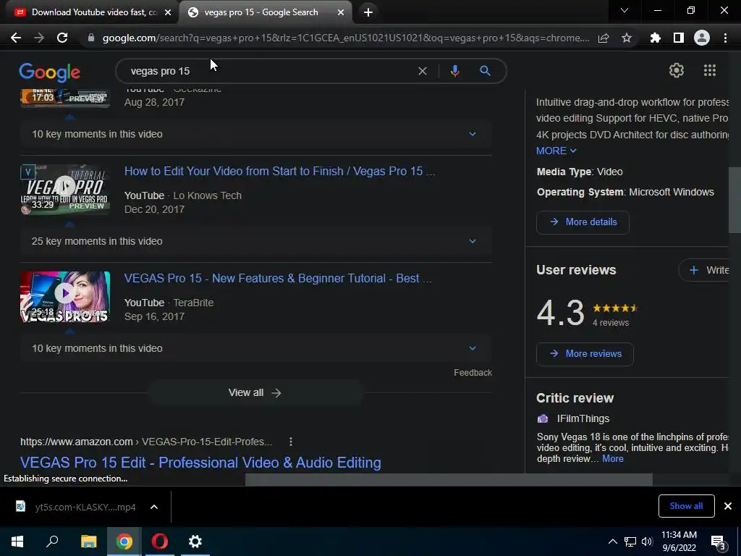Share this page from the address bar
Image resolution: width=741 pixels, height=556 pixels.
[604, 38]
